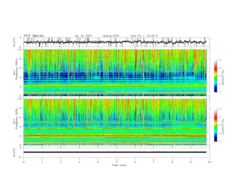Click the "-7" tick on ch.1 colorbar
The image size is (236, 182).
click(x=220, y=92)
